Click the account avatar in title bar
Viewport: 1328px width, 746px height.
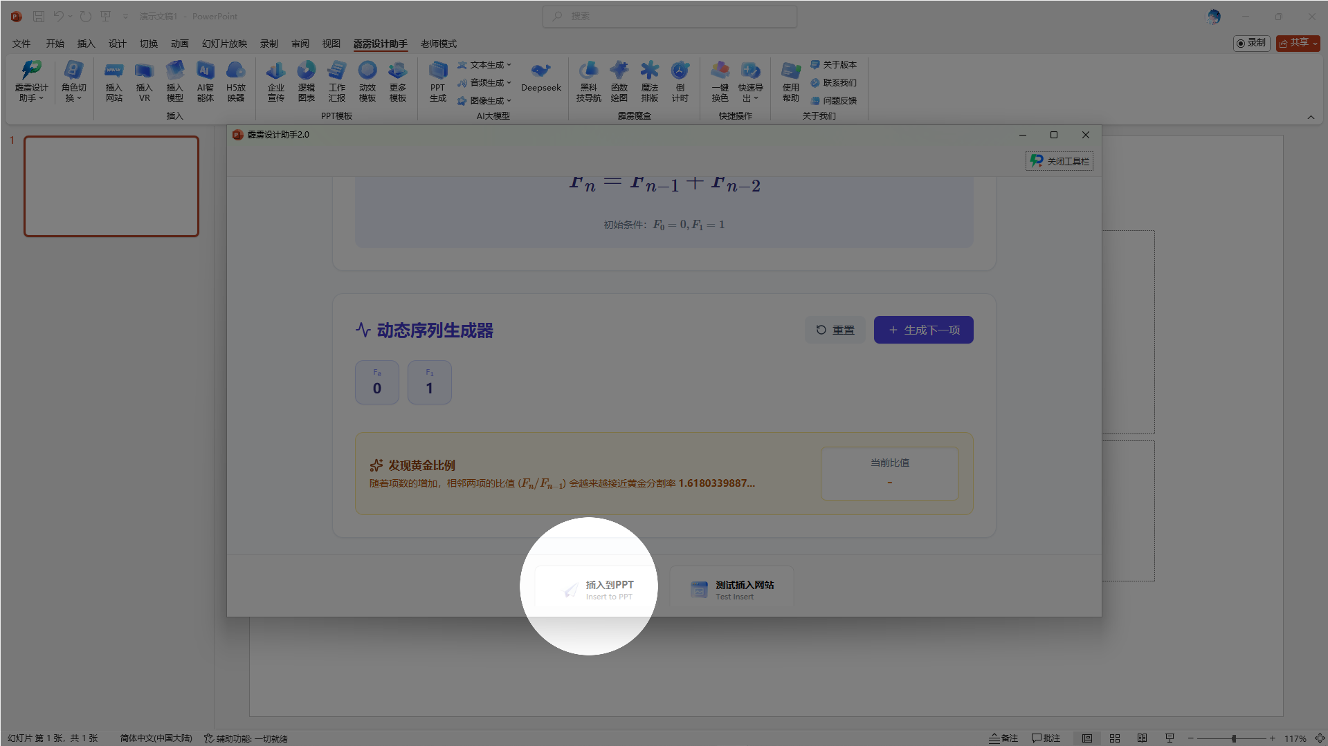1214,17
